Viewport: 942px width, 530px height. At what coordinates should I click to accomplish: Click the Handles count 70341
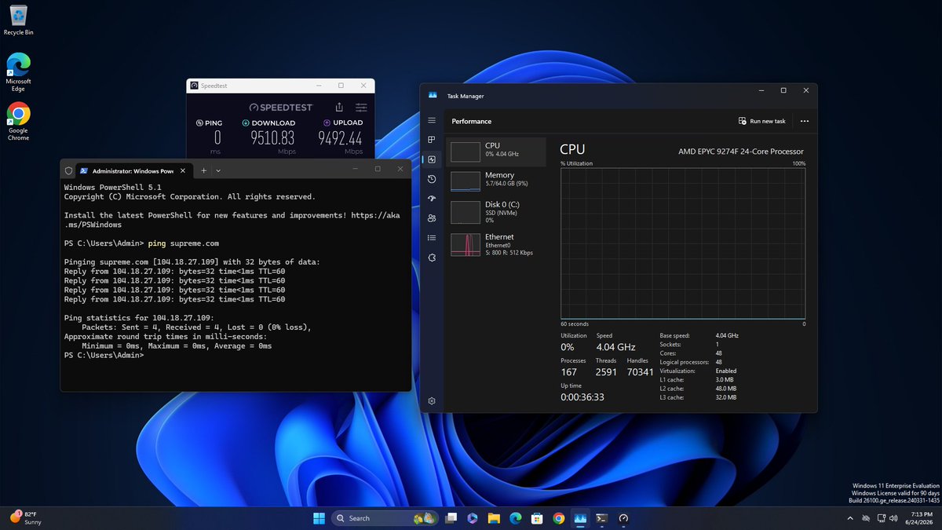click(x=640, y=372)
